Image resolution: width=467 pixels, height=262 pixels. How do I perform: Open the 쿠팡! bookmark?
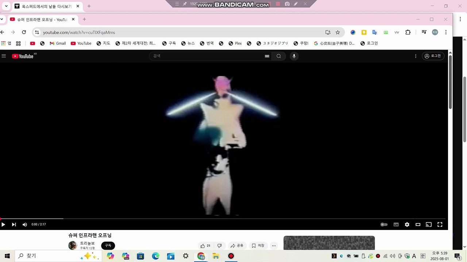pyautogui.click(x=301, y=43)
